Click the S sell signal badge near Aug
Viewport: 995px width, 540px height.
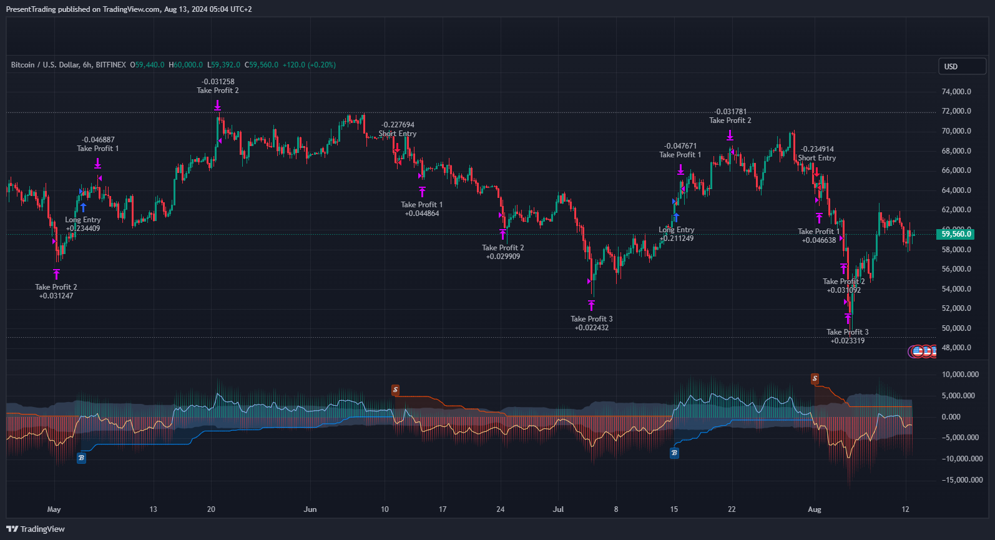click(815, 378)
